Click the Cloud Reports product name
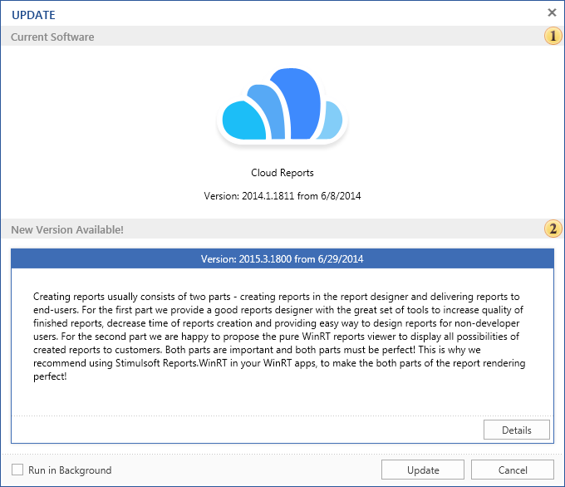 (x=282, y=173)
